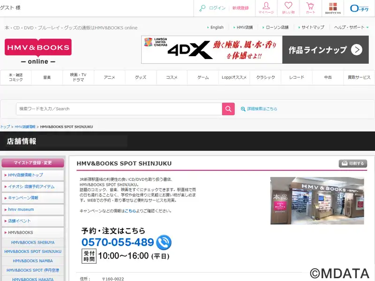Open キャンペーン情報 in sidebar
The height and width of the screenshot is (281, 375).
33,198
